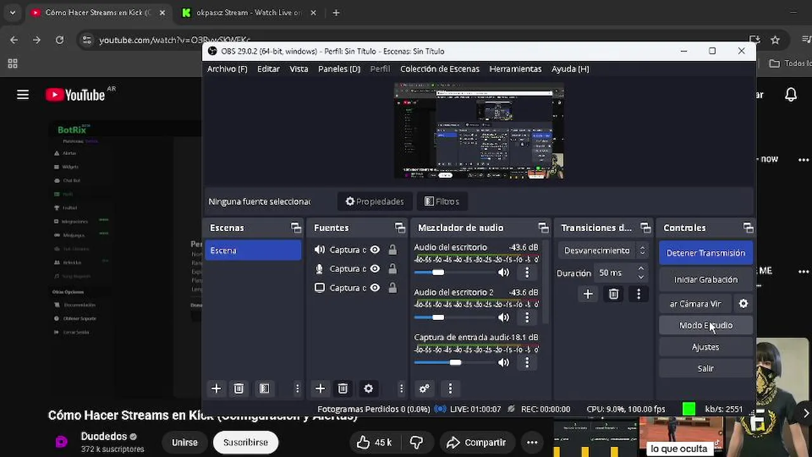This screenshot has width=812, height=457.
Task: Open source properties gear in Fuentes
Action: click(x=369, y=388)
